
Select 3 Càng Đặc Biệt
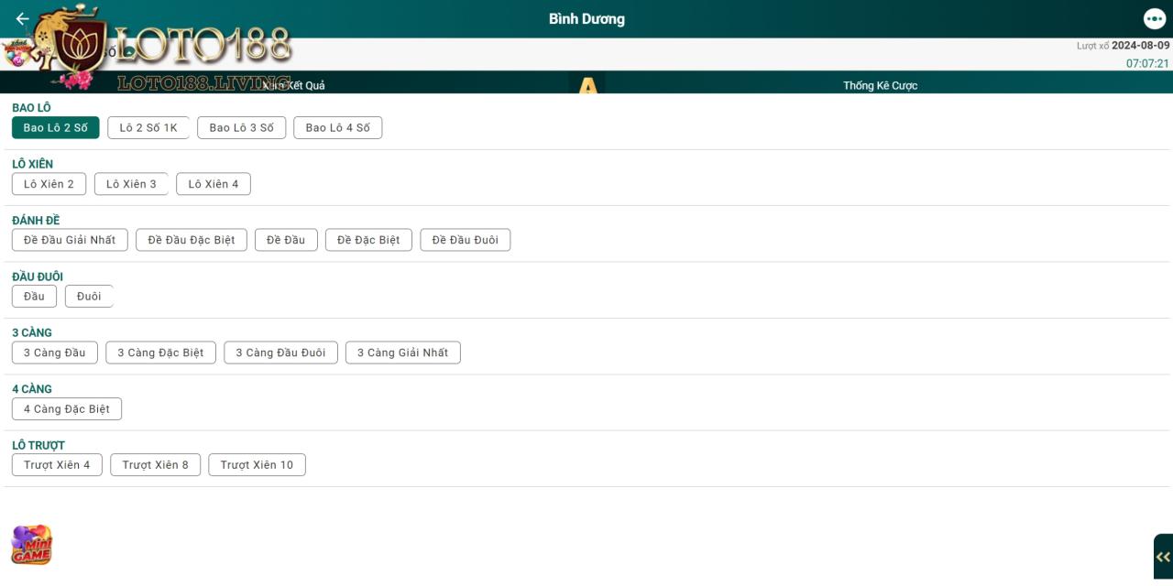[160, 353]
